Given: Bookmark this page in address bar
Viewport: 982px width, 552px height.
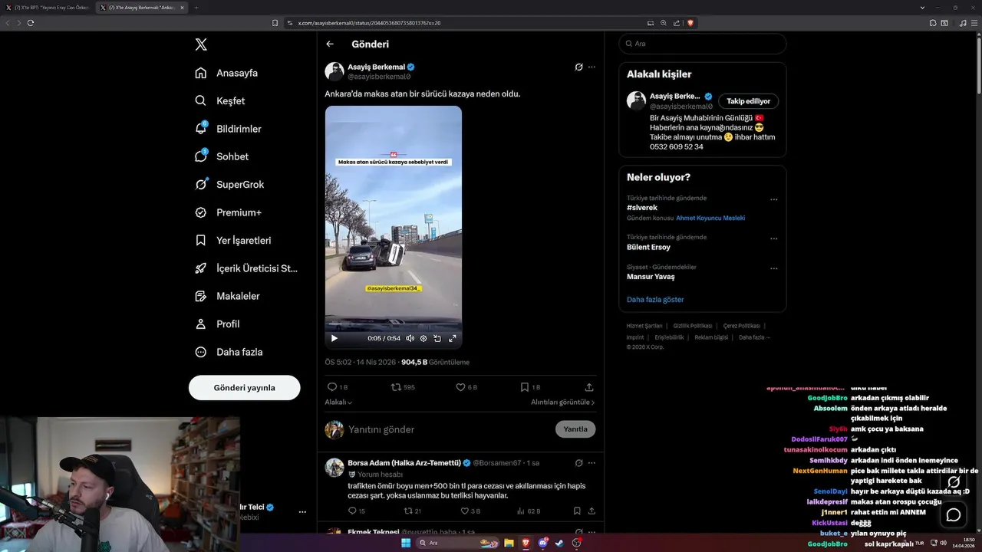Looking at the screenshot, I should click(x=275, y=23).
